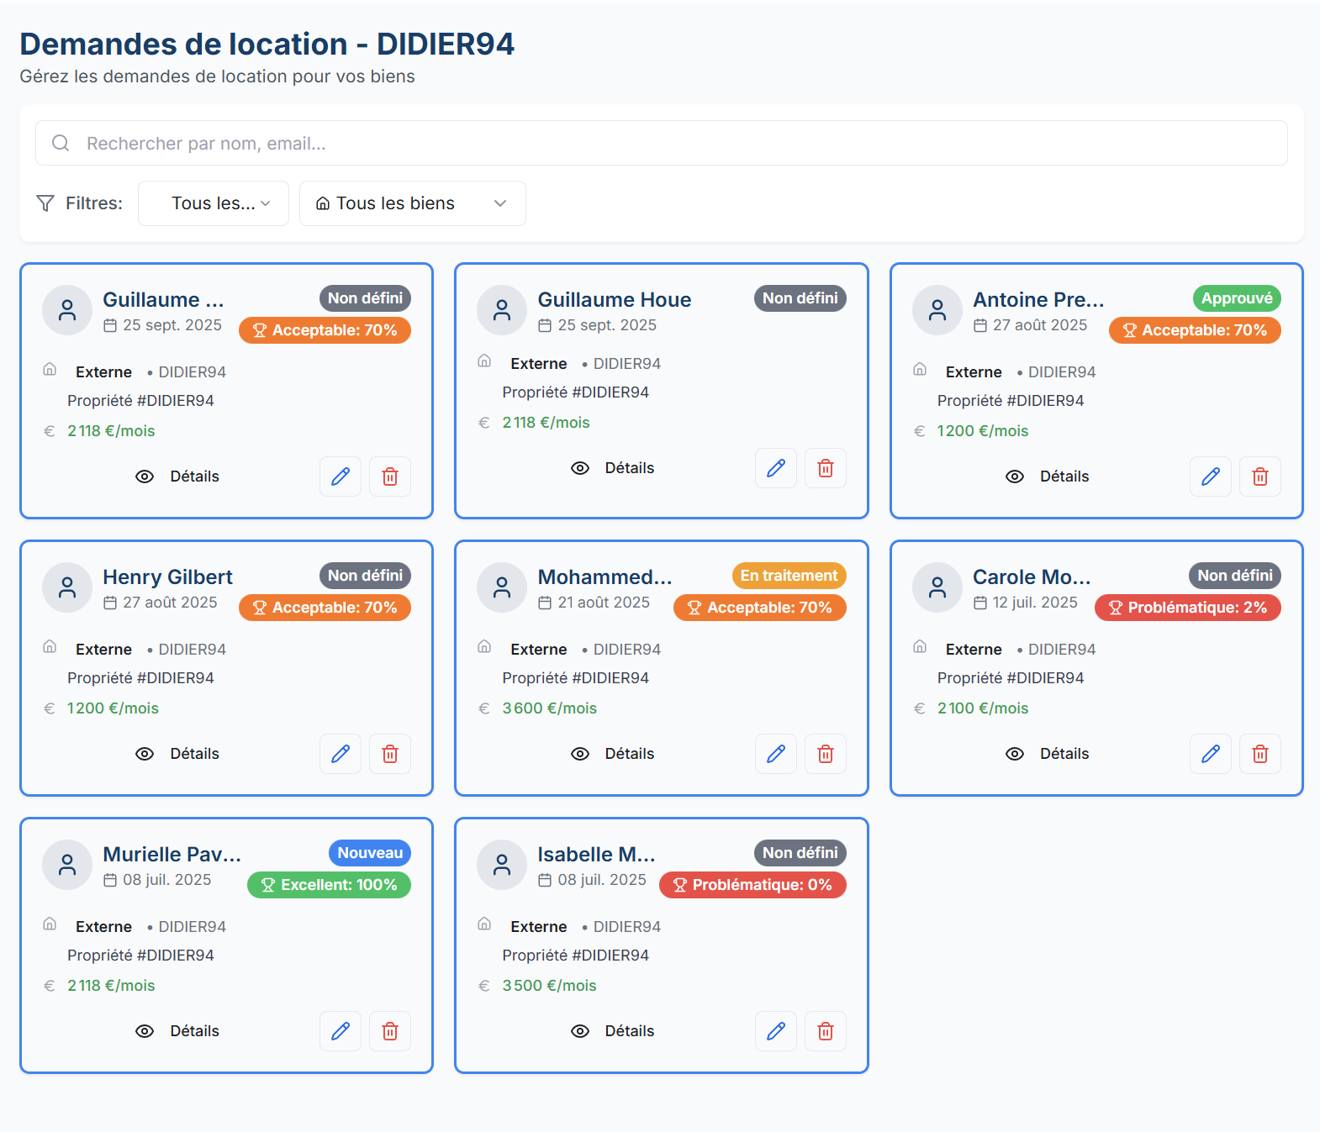Click 'Problématique: 2%' score badge
This screenshot has width=1320, height=1132.
(x=1188, y=608)
